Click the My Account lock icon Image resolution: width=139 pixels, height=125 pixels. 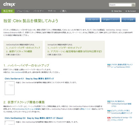pyautogui.click(x=126, y=11)
